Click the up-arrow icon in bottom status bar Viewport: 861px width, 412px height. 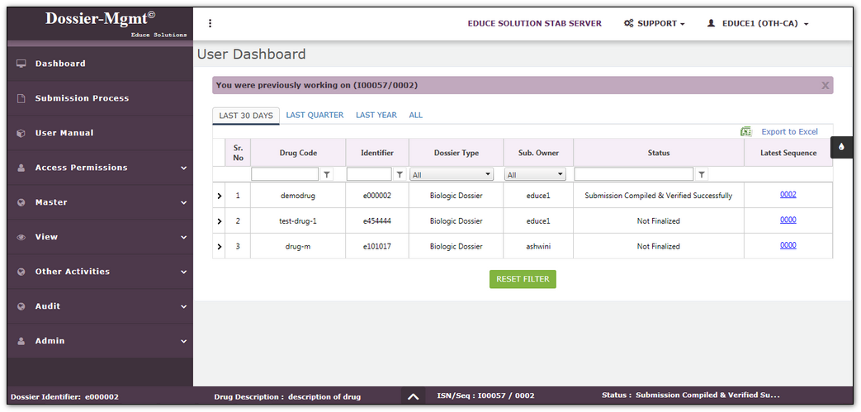[413, 397]
